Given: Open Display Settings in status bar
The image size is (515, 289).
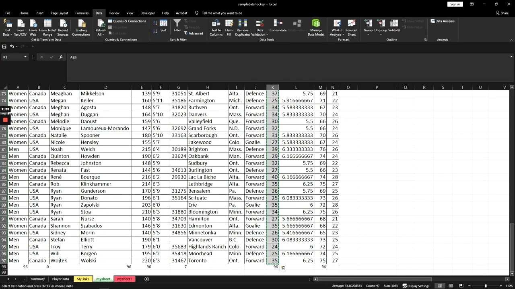Looking at the screenshot, I should (416, 286).
